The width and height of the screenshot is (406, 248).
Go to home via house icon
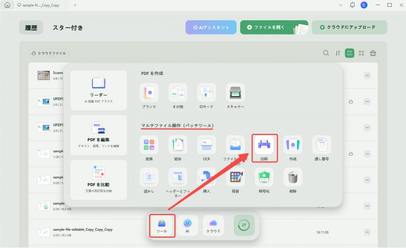[x=7, y=5]
